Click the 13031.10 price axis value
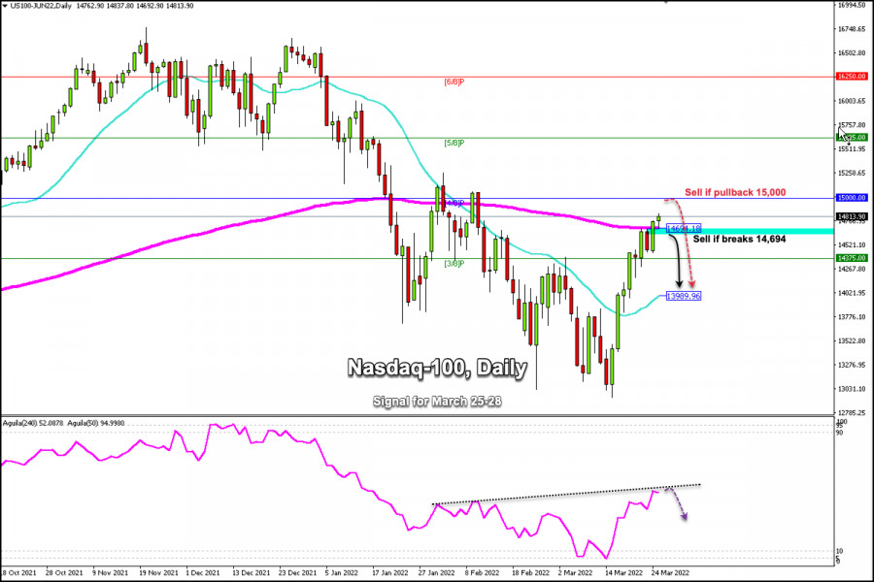 (x=852, y=389)
